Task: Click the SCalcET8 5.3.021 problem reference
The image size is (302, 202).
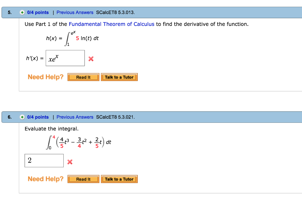Action: coord(116,117)
